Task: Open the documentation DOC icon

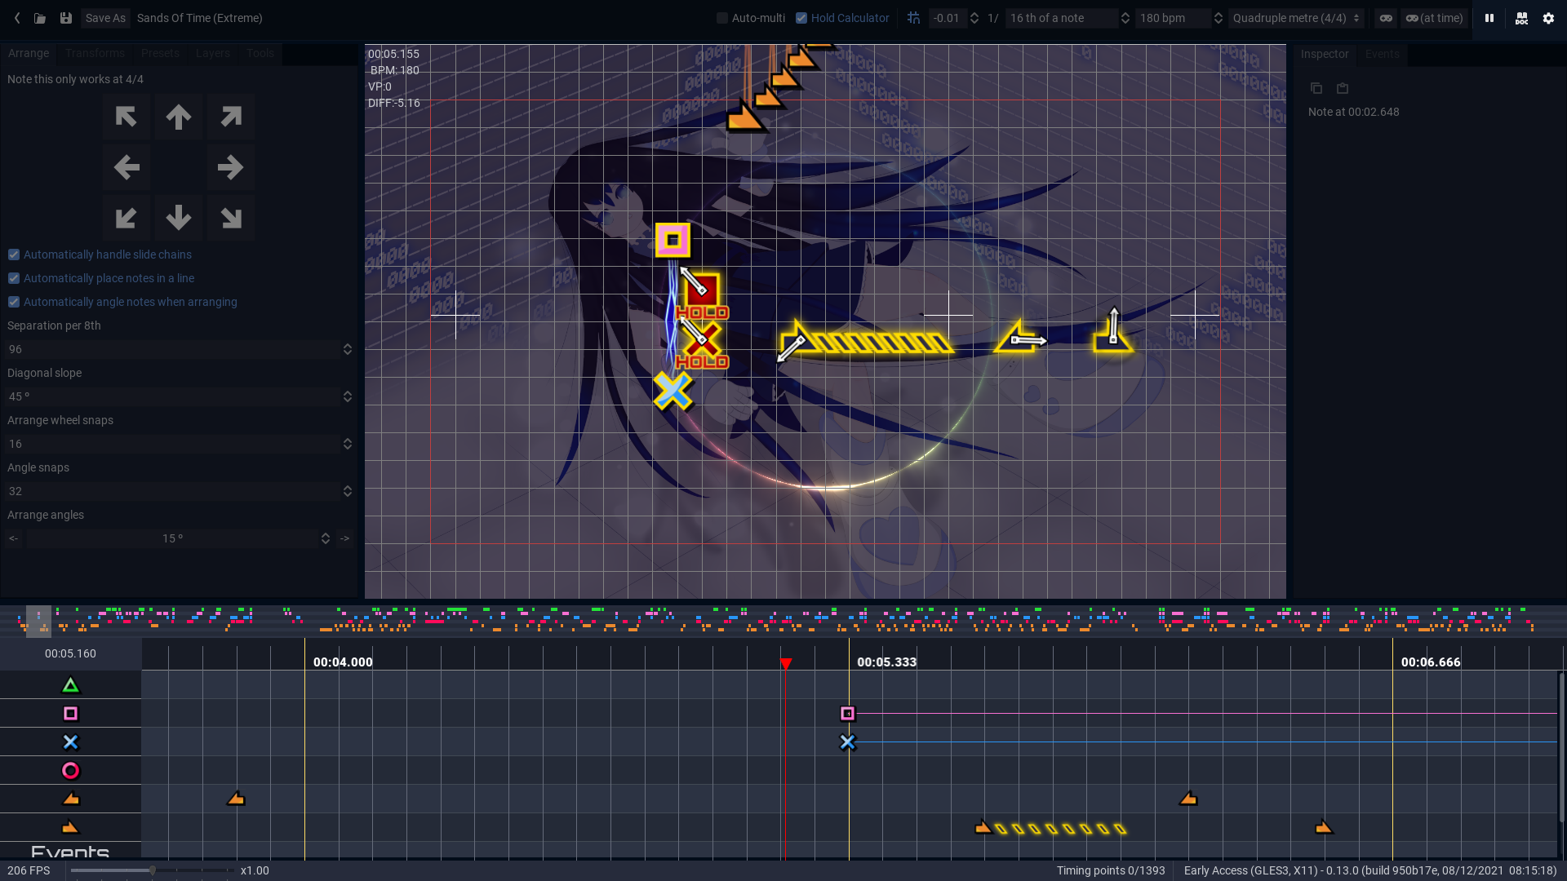Action: click(x=1521, y=18)
